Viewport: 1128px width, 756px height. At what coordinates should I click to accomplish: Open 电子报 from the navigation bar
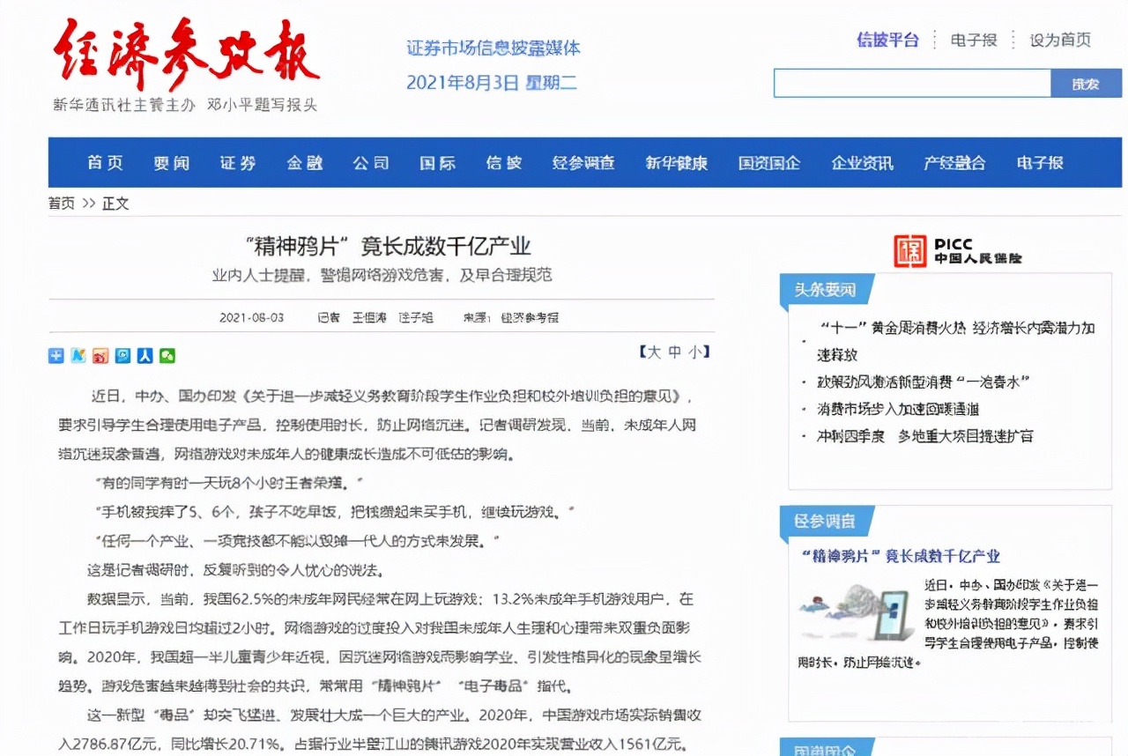1038,163
